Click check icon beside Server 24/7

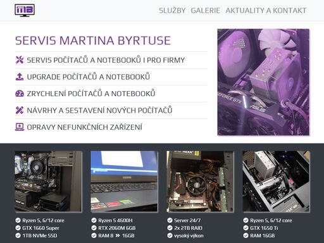[x=170, y=220]
